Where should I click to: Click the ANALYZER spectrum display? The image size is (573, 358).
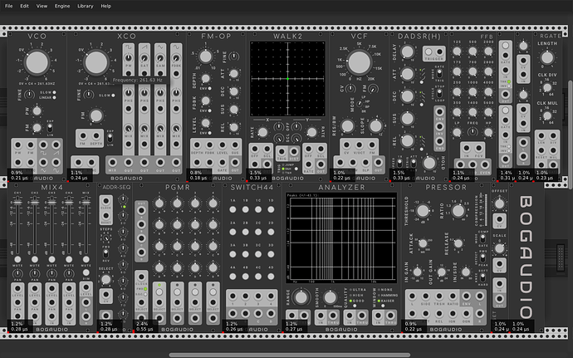(341, 238)
